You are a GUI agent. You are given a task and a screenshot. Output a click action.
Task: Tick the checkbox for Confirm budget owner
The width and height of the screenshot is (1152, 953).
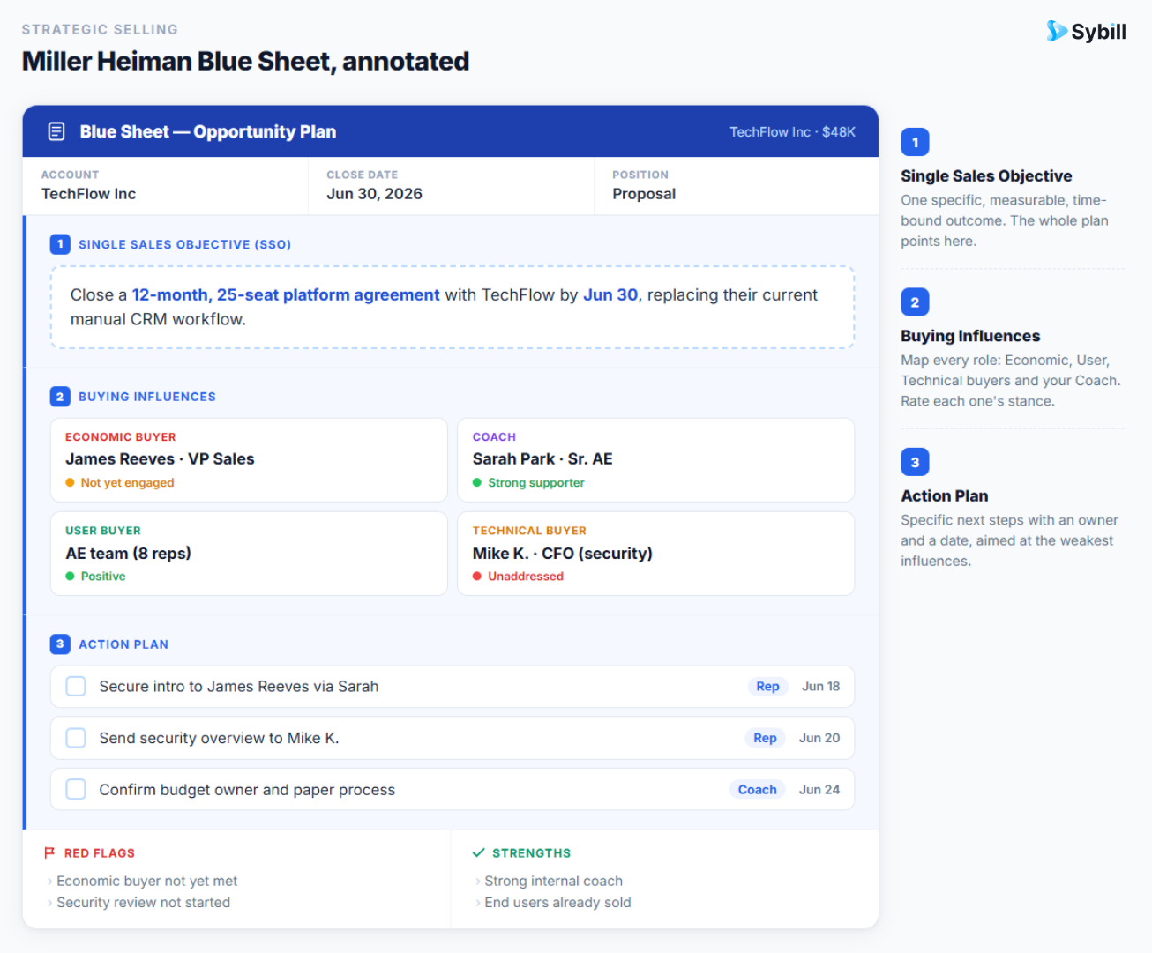[76, 789]
